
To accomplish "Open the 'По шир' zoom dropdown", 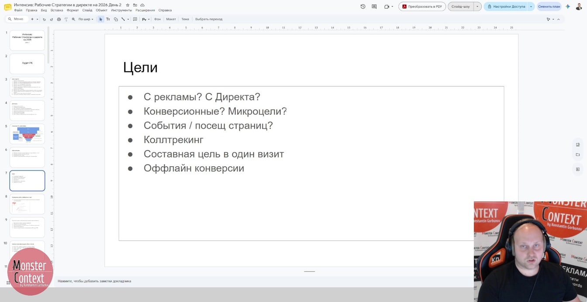I will pos(86,19).
